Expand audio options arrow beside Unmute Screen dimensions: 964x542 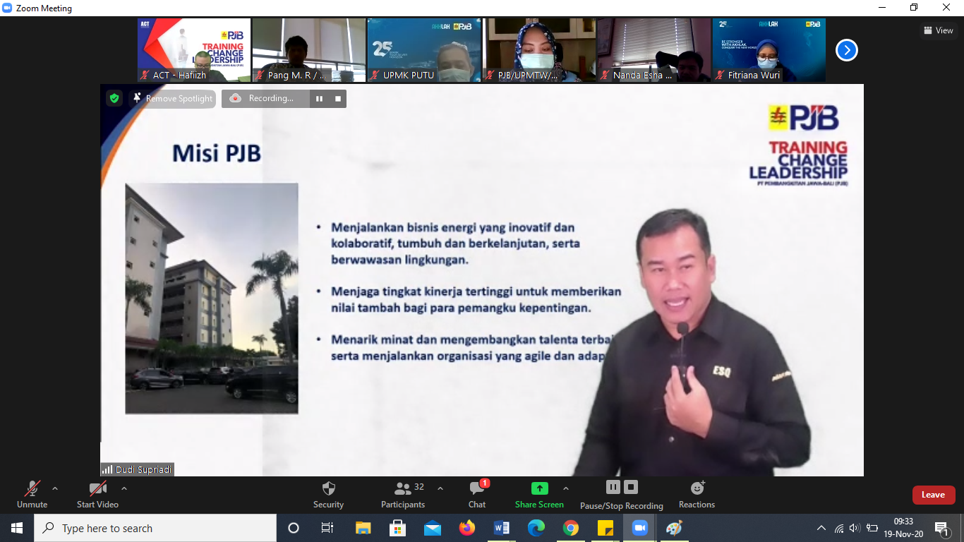tap(55, 488)
